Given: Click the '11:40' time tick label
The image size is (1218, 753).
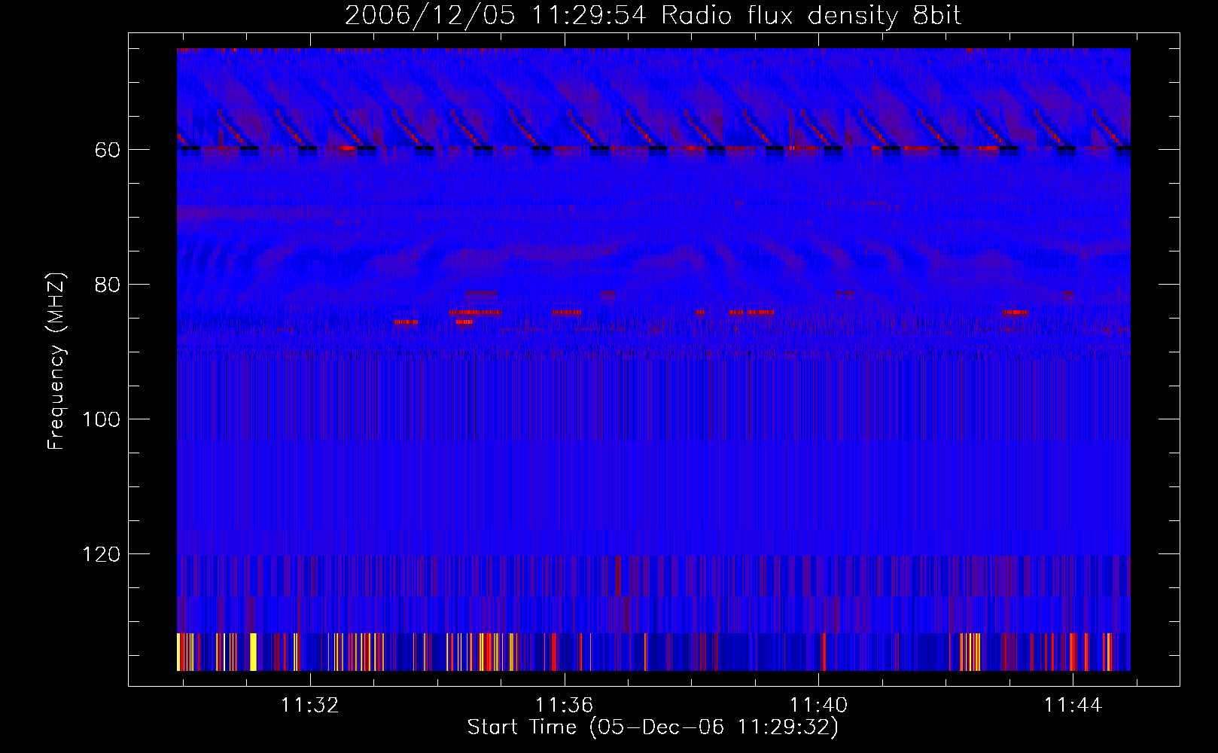Looking at the screenshot, I should [x=818, y=706].
